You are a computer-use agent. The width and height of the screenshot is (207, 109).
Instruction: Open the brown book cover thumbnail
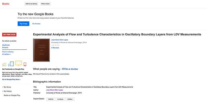41,50
